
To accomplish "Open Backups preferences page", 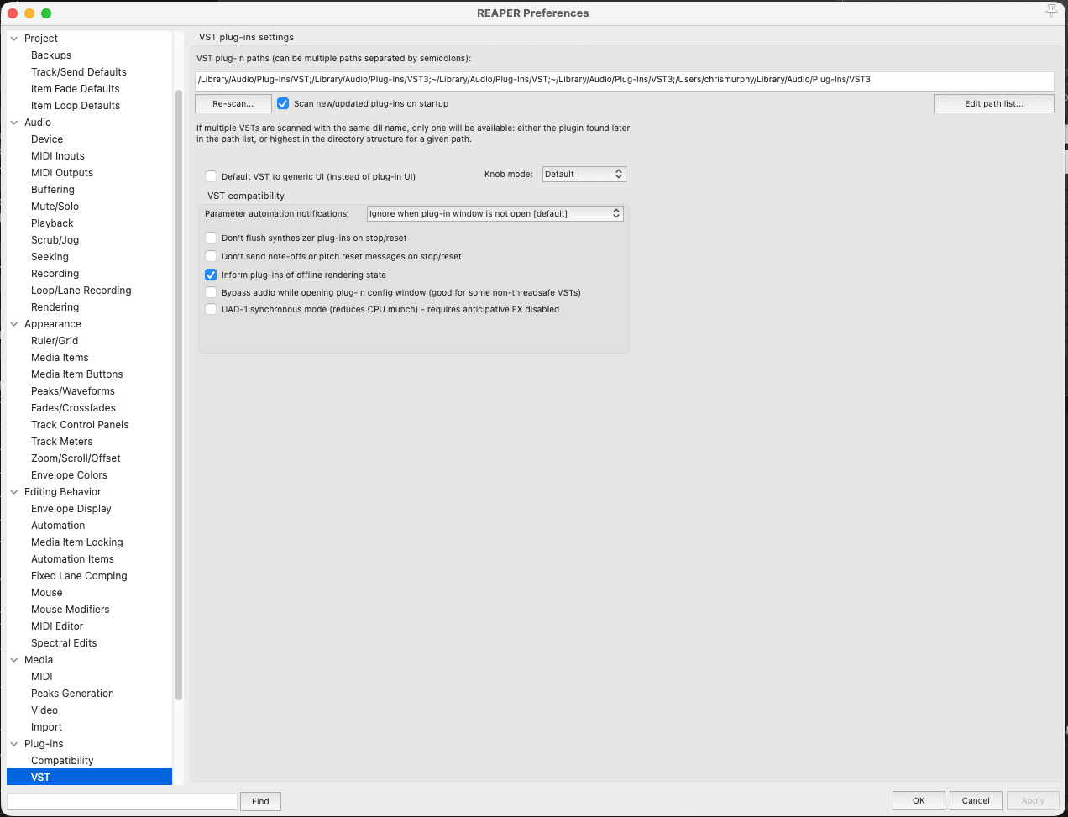I will (51, 55).
